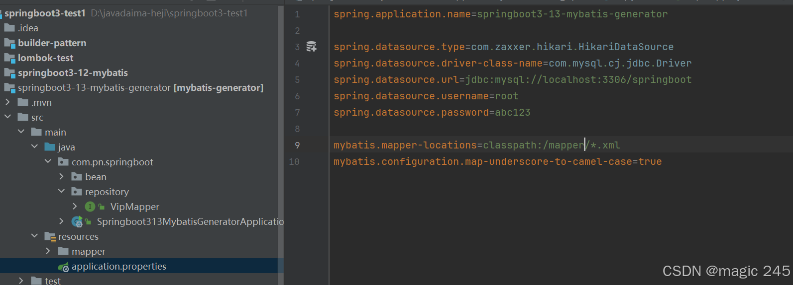Click the application.properties Spring file icon
Image resolution: width=793 pixels, height=285 pixels.
63,267
